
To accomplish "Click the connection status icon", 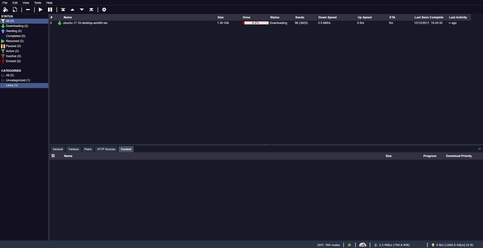I will pyautogui.click(x=349, y=245).
